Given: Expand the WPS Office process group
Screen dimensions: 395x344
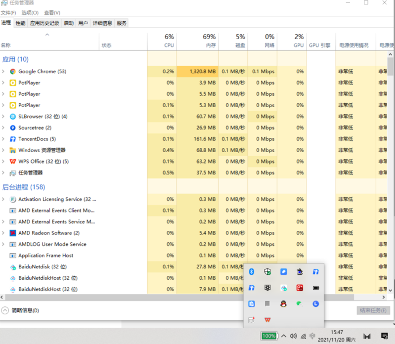Looking at the screenshot, I should coord(3,162).
